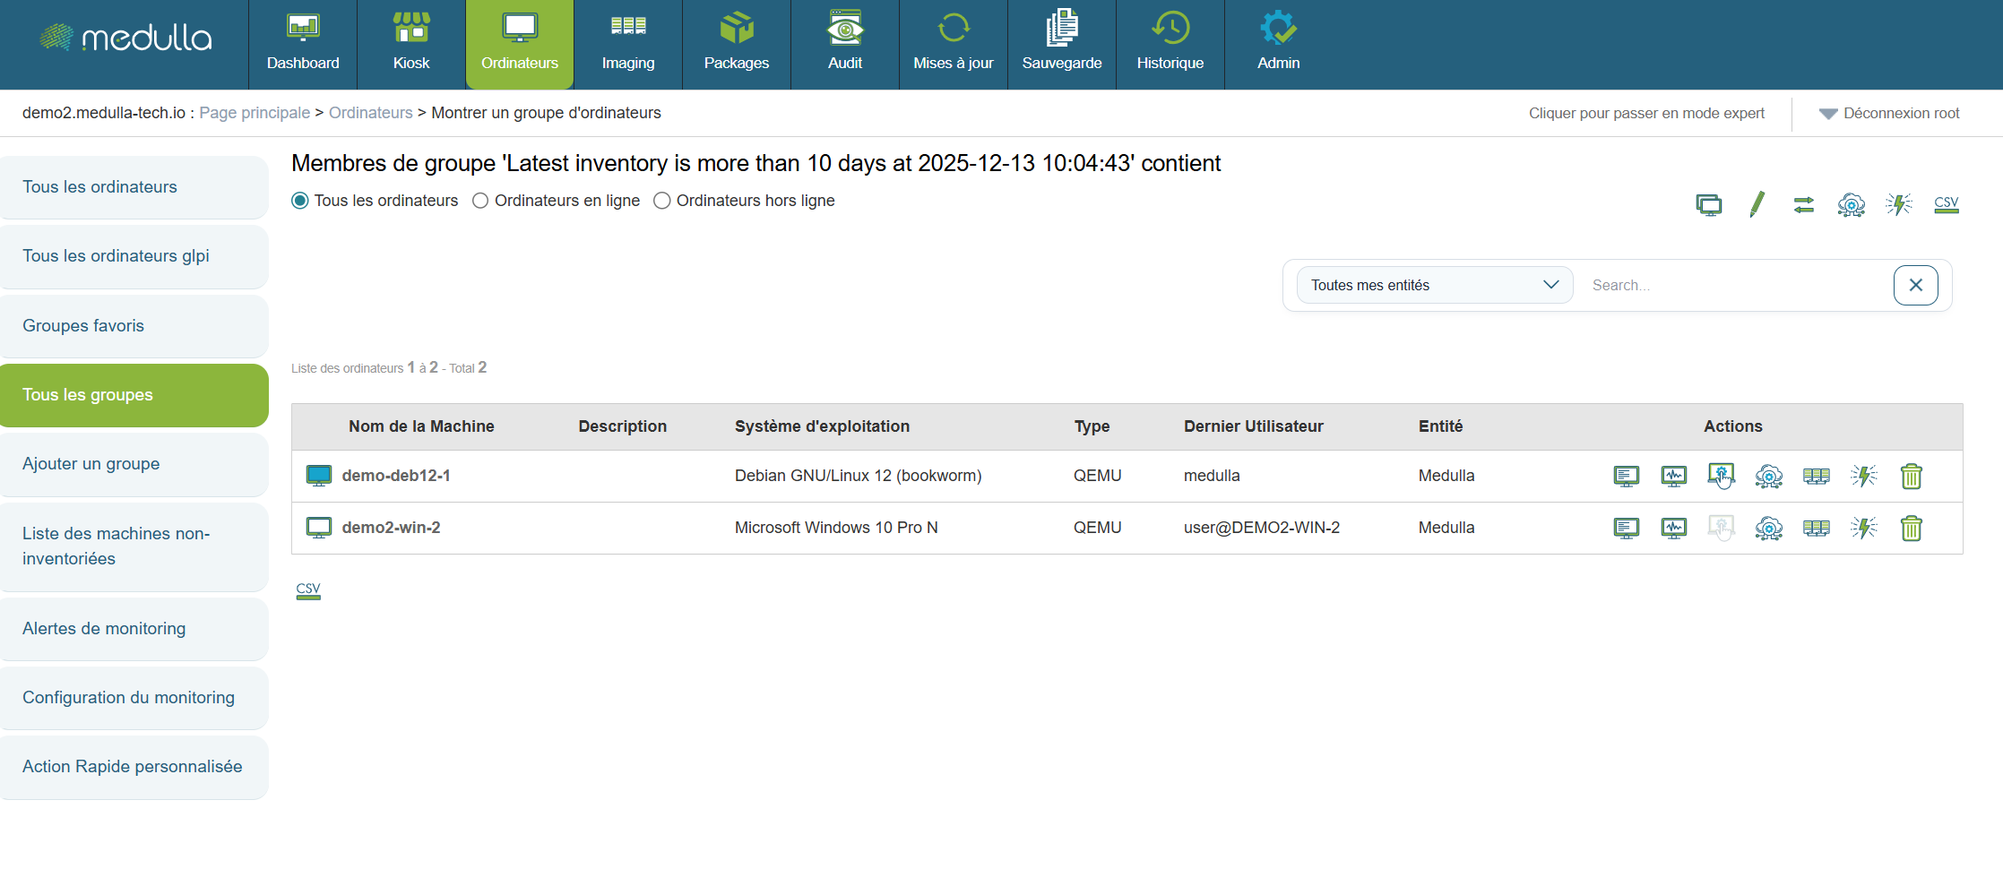Expand the 'Toutes mes entités' dropdown

[1434, 285]
